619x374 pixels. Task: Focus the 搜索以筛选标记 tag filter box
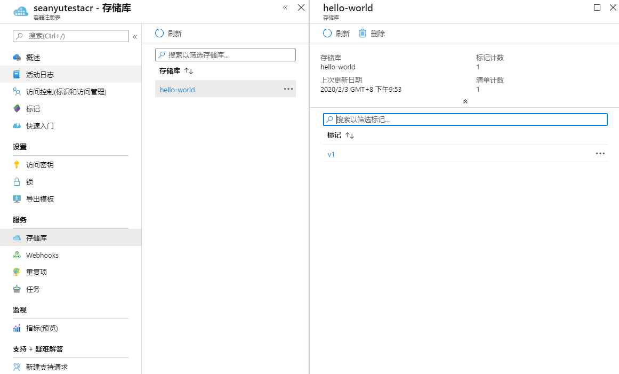click(465, 120)
